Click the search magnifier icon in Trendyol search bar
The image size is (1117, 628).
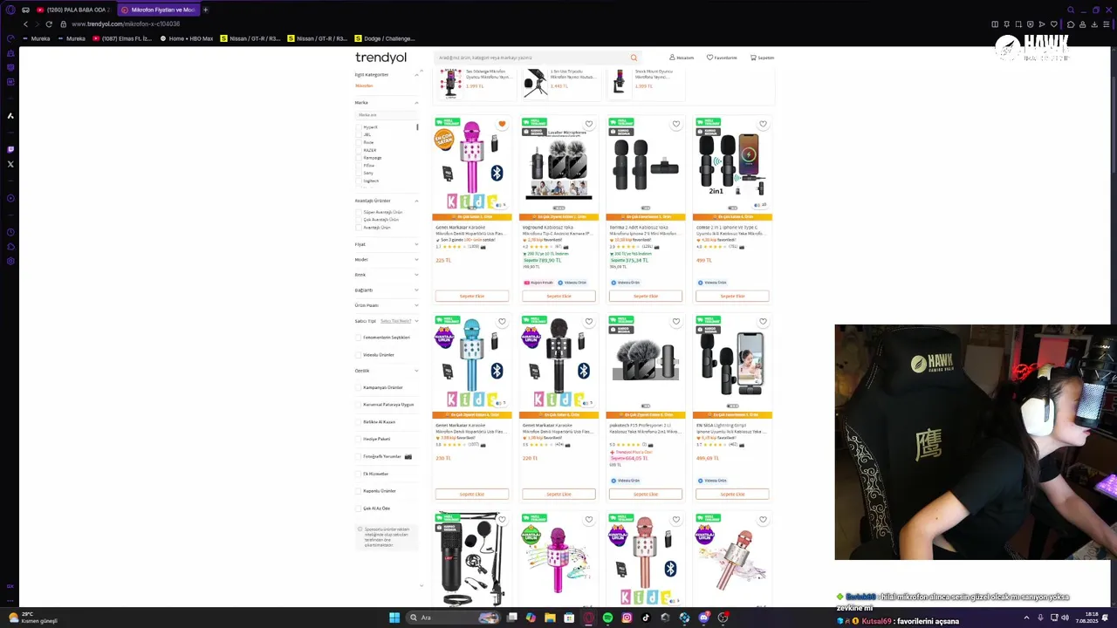point(634,58)
